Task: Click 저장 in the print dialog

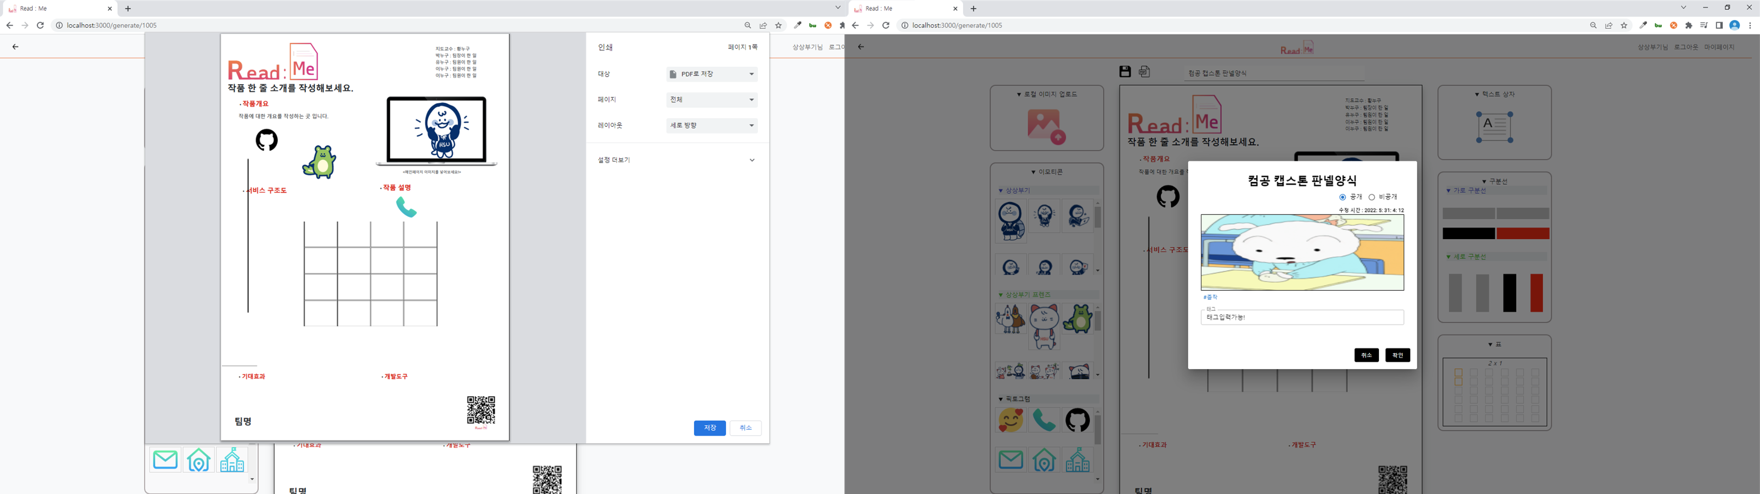Action: click(710, 428)
